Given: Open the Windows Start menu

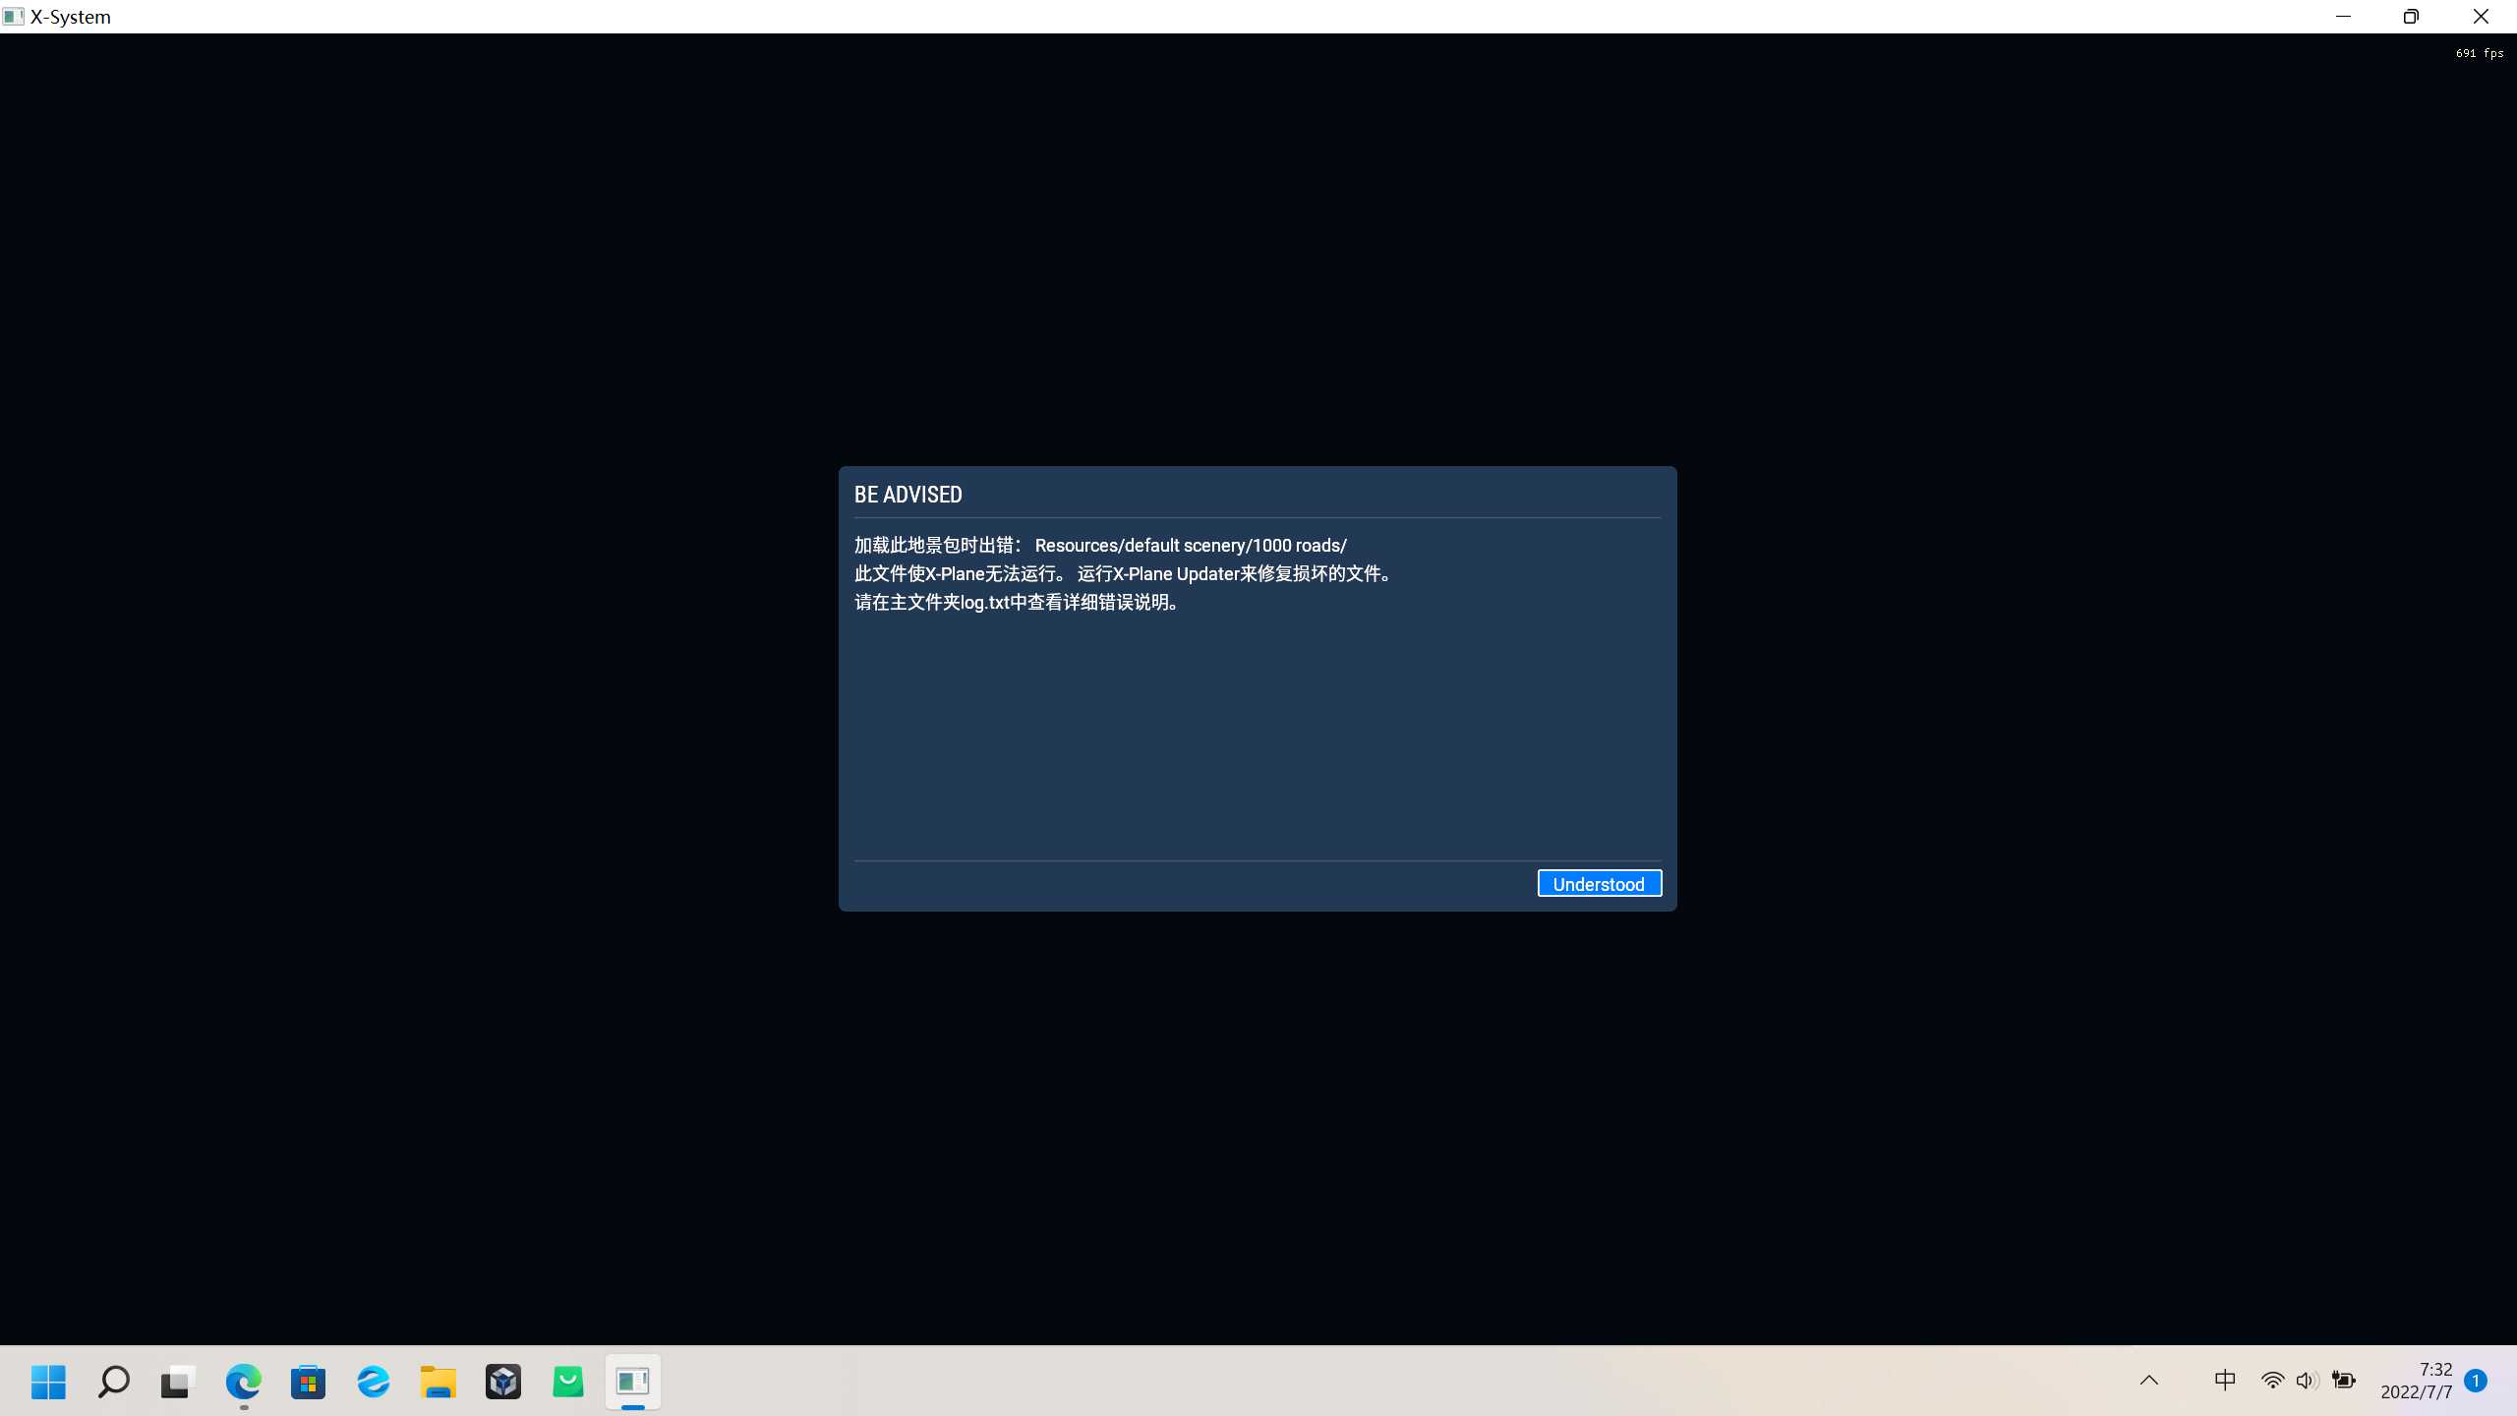Looking at the screenshot, I should click(48, 1382).
